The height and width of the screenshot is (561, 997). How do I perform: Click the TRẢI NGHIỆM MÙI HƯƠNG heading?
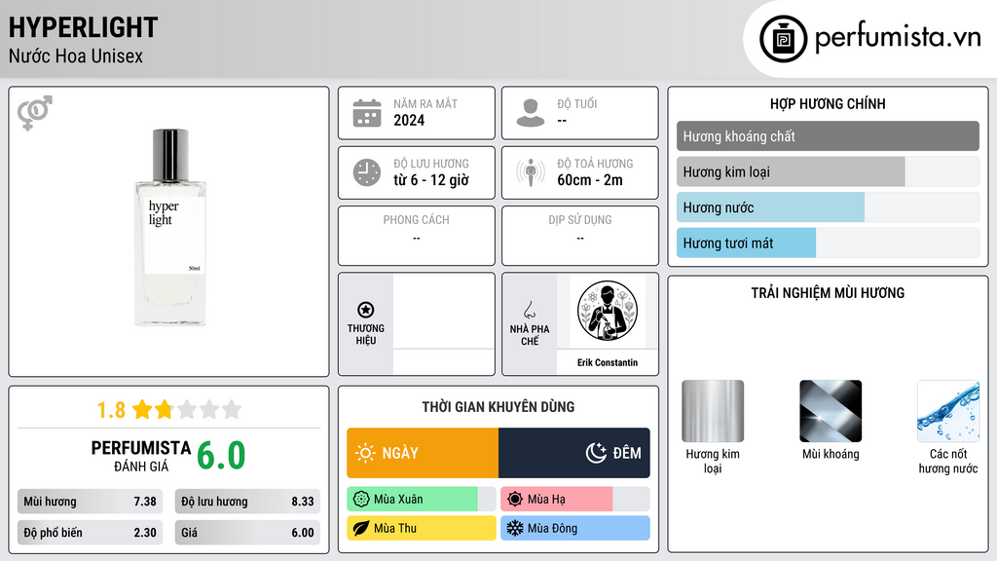[828, 293]
